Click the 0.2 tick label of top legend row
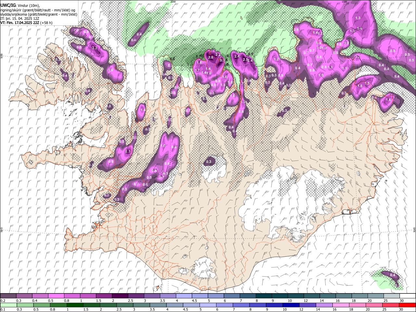Viewport: 416px width, 312px height. pos(3,301)
